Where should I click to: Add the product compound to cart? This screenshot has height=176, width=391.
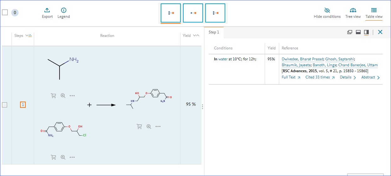click(x=139, y=127)
